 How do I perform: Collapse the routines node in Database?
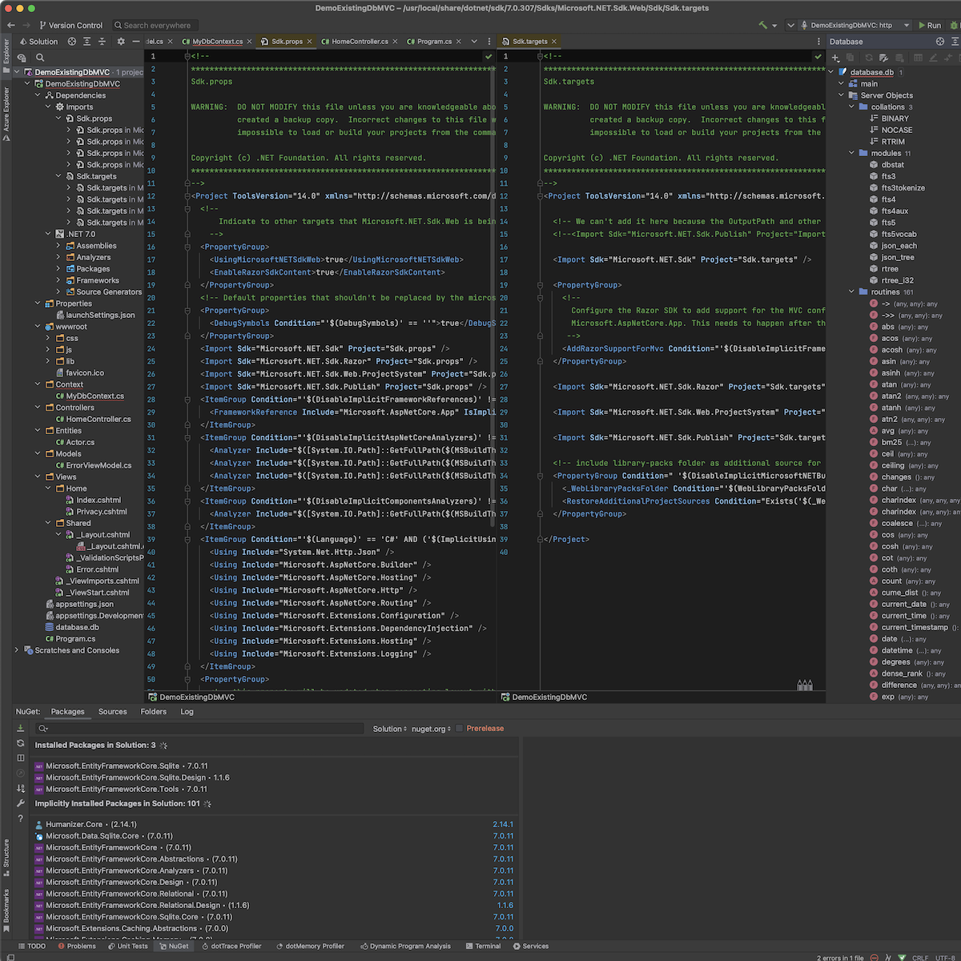tap(851, 292)
